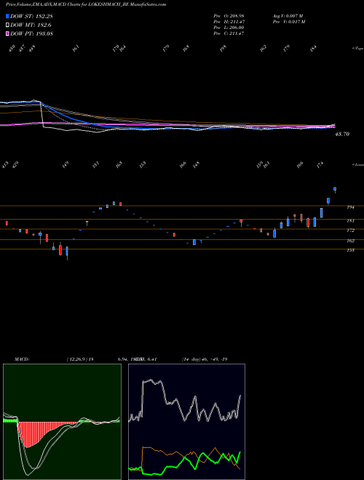Click the white DOW MT legend swatch
Viewport: 364px width, 480px height.
[x=7, y=25]
